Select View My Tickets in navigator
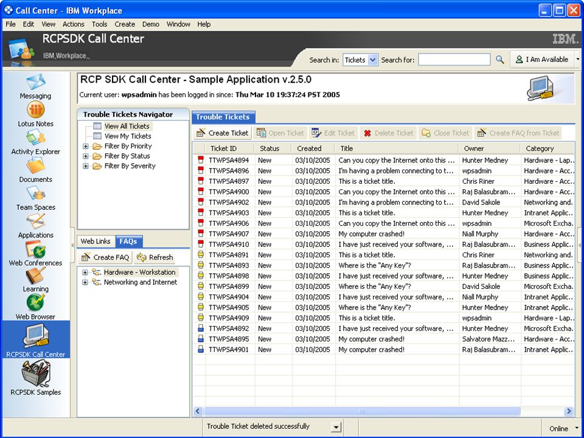584x438 pixels. pos(128,136)
